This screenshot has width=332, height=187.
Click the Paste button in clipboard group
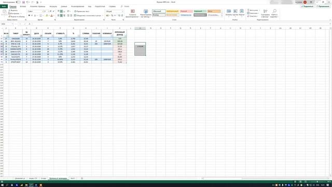(x=4, y=12)
